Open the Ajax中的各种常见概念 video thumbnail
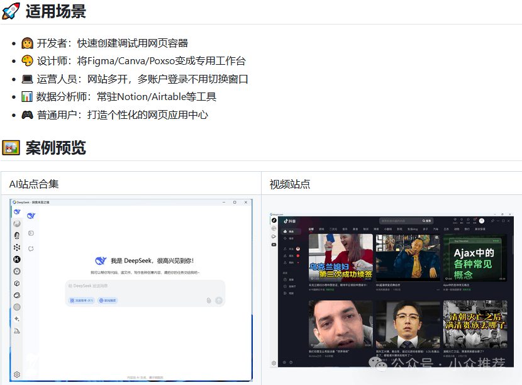The width and height of the screenshot is (522, 385). [x=475, y=257]
